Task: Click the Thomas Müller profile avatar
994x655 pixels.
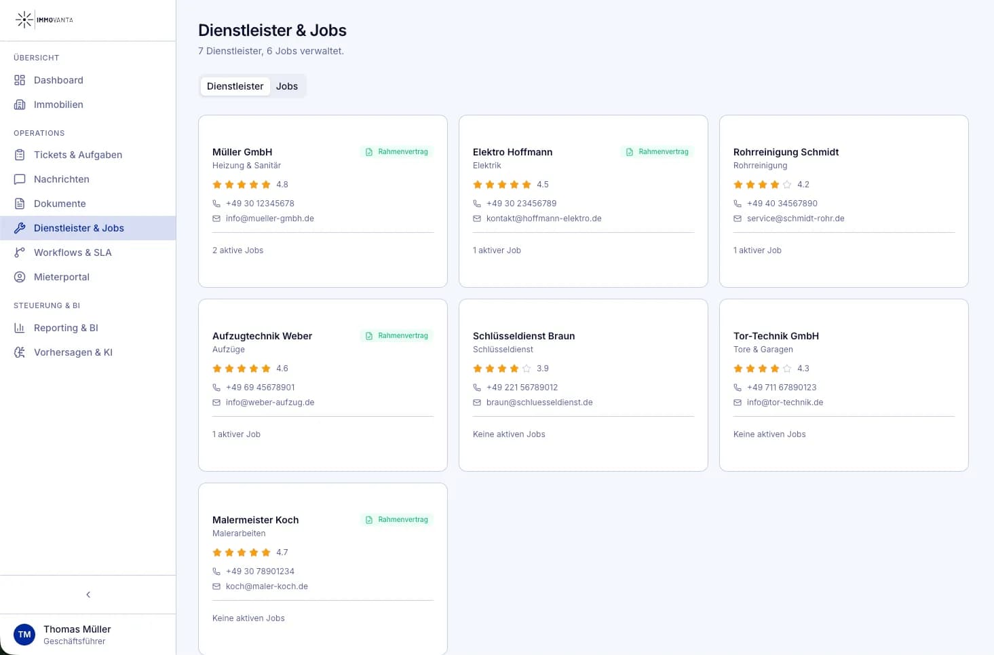Action: point(24,634)
